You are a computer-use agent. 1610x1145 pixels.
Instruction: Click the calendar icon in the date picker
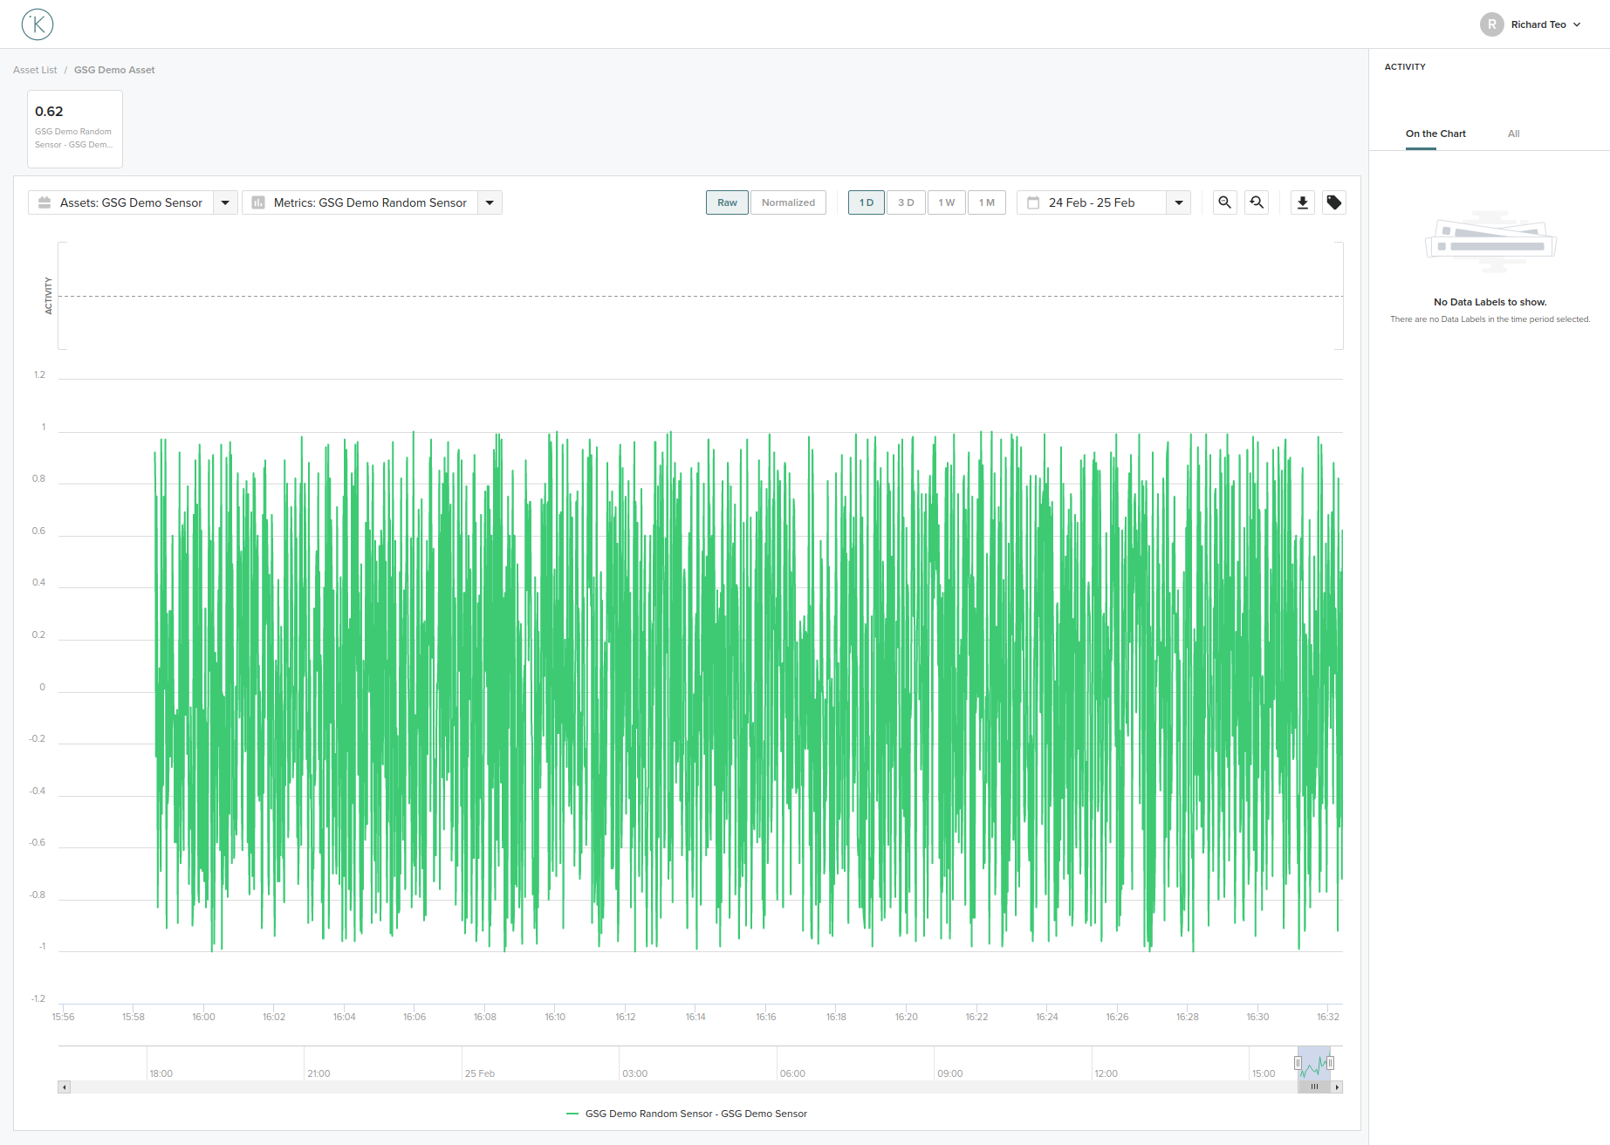click(1033, 202)
